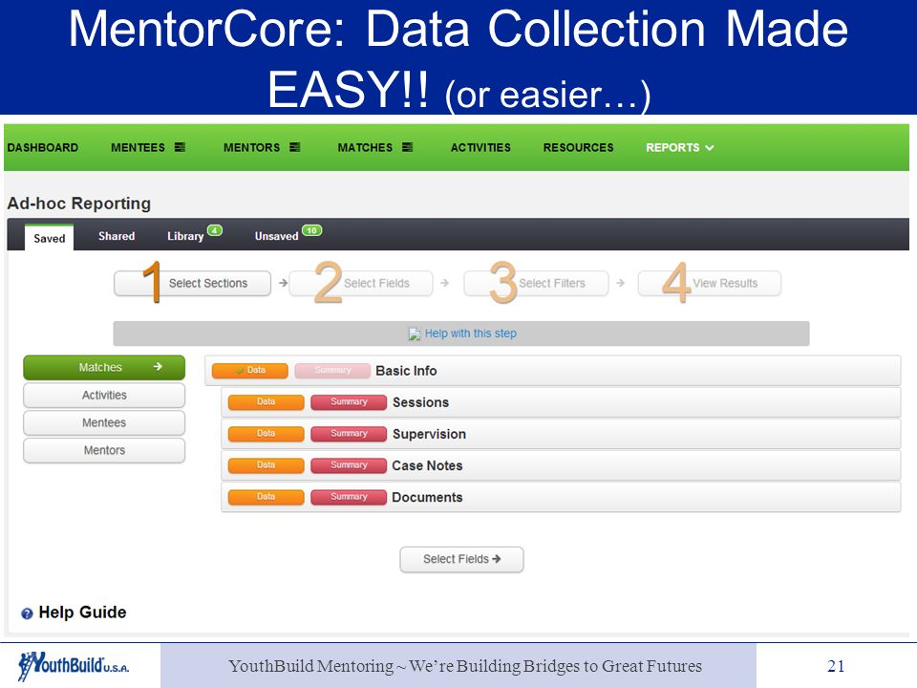
Task: Toggle Data for Basic Info
Action: click(249, 371)
